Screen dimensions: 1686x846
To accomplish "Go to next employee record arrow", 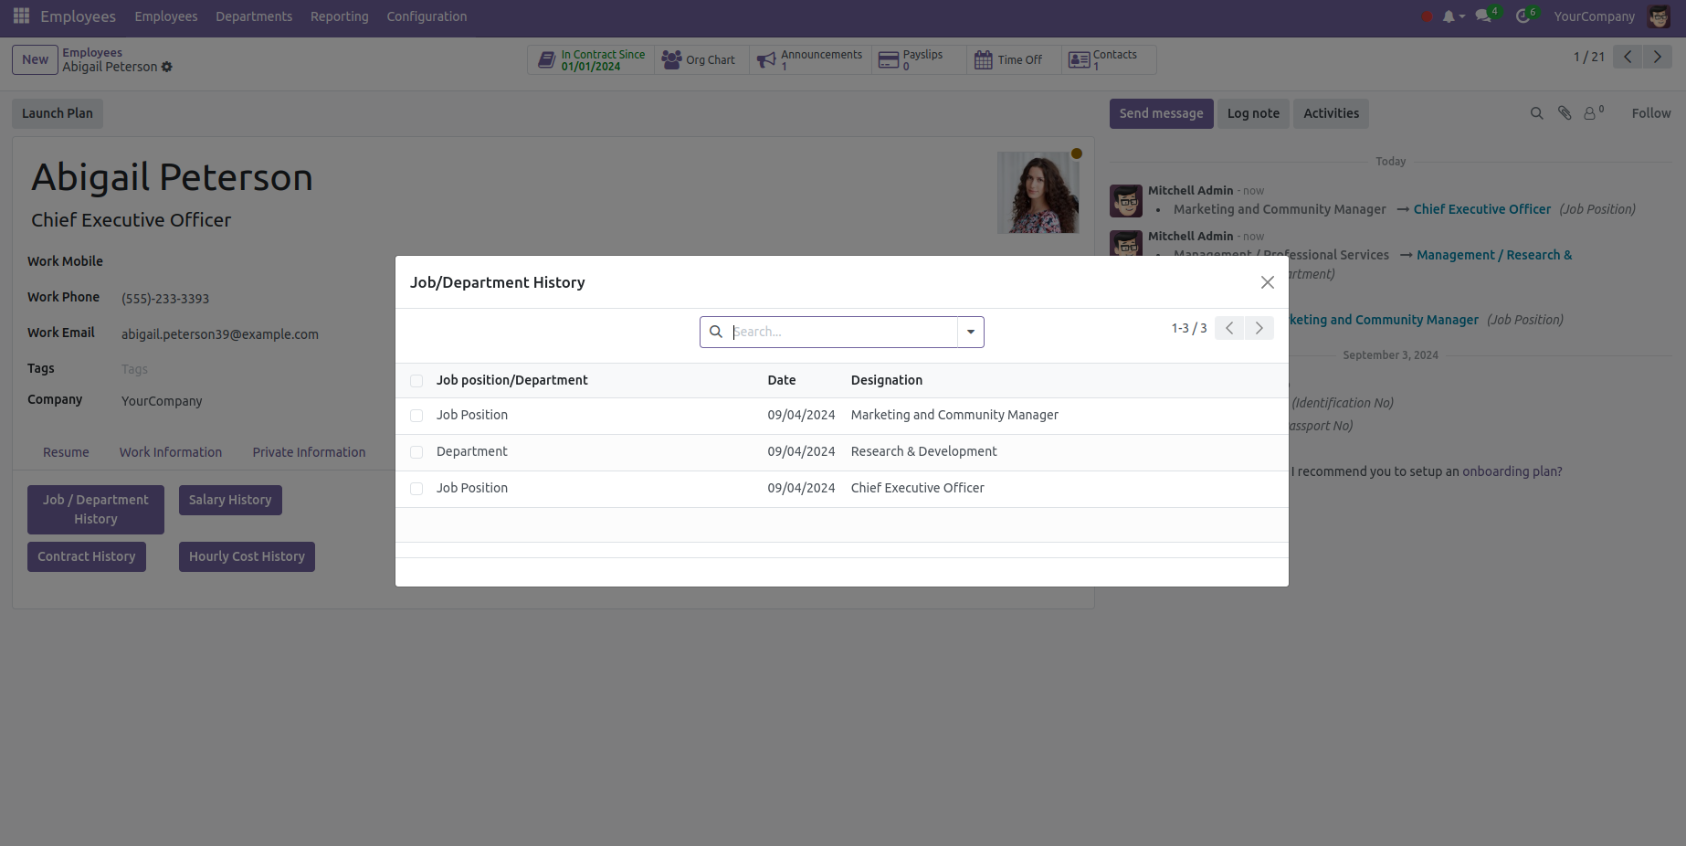I will 1657,57.
